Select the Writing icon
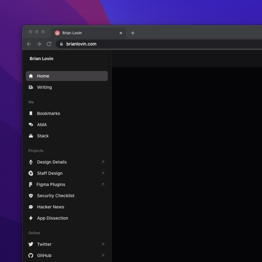The height and width of the screenshot is (262, 262). (31, 87)
